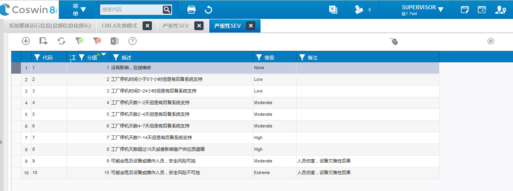This screenshot has width=513, height=191.
Task: Close the active 严重性SEV tab
Action: coord(250,26)
